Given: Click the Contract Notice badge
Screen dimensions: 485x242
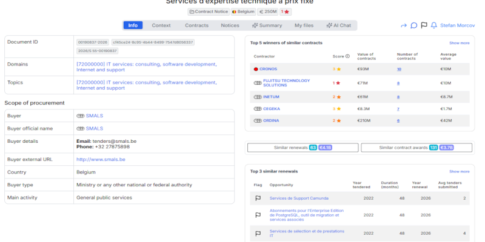Looking at the screenshot, I should click(x=209, y=11).
